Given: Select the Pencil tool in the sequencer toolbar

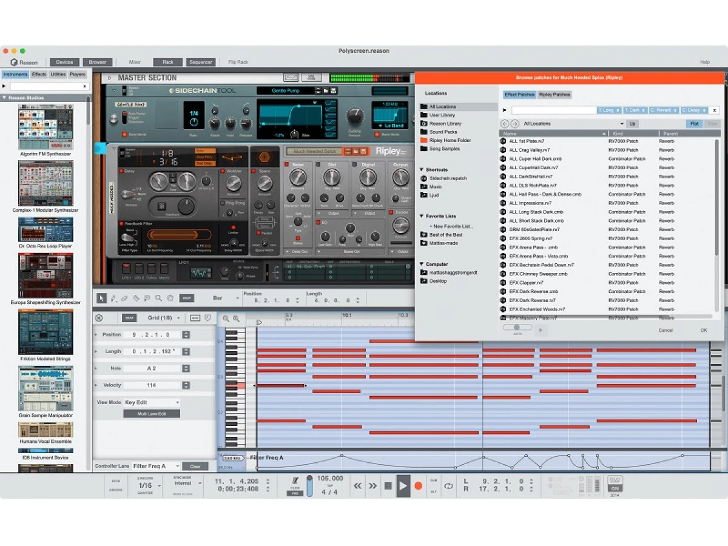Looking at the screenshot, I should pos(113,298).
